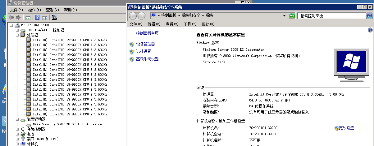Click the PC-202104139900 root computer icon
The height and width of the screenshot is (146, 374).
[x=17, y=25]
